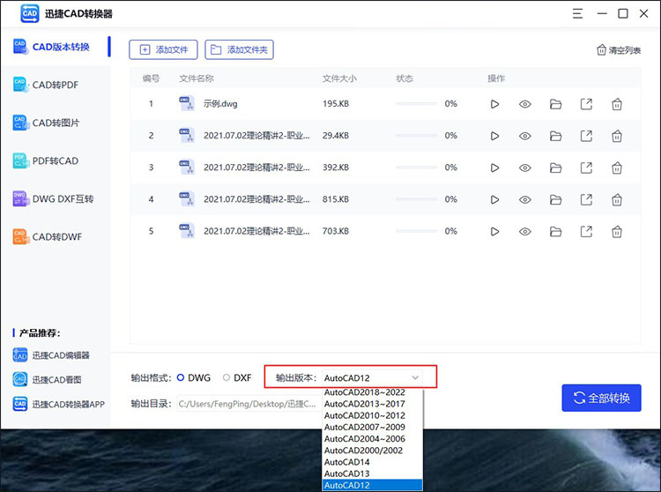This screenshot has height=492, width=661.
Task: Click the share icon in row 2
Action: (x=586, y=136)
